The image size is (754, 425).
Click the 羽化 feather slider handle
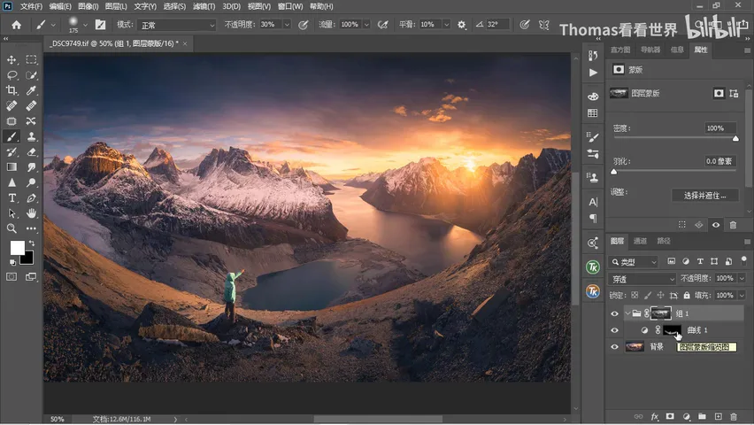pyautogui.click(x=613, y=172)
